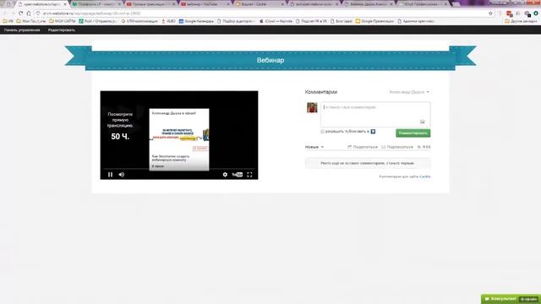Open the Консультант chat widget
Screen dimensions: 541x304
coord(511,299)
